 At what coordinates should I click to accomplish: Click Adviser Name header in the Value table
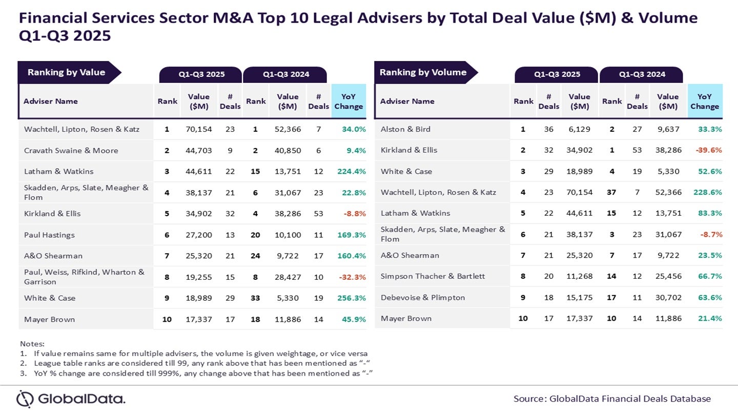pos(51,101)
